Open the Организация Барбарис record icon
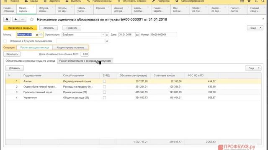The width and height of the screenshot is (268, 150). pos(107,35)
